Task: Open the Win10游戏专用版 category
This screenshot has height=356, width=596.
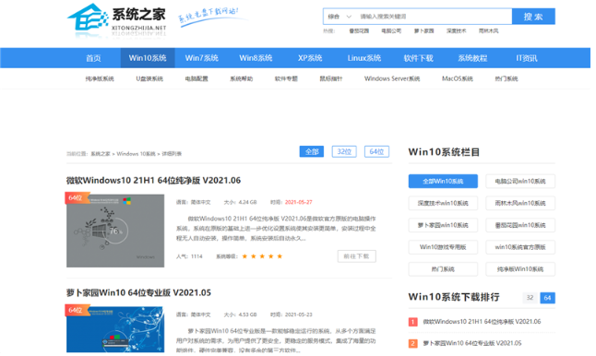Action: (x=443, y=247)
